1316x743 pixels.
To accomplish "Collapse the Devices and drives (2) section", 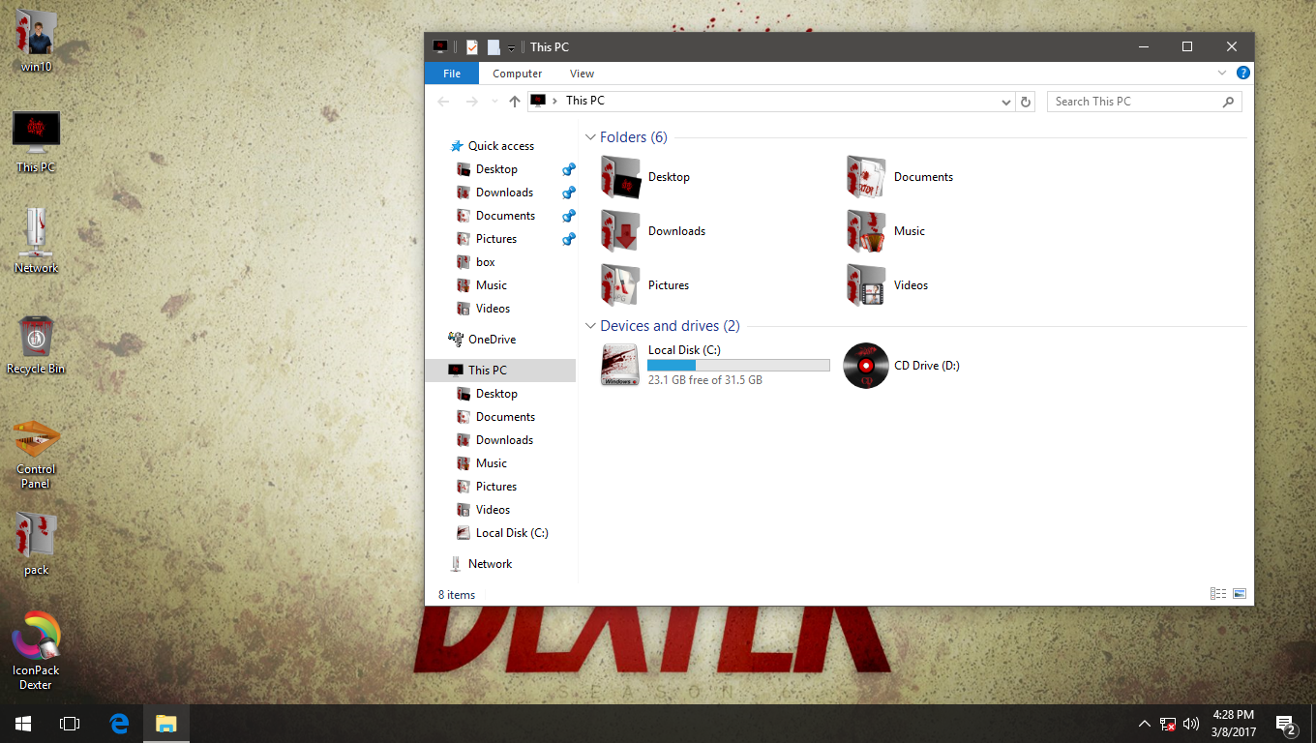I will click(590, 326).
